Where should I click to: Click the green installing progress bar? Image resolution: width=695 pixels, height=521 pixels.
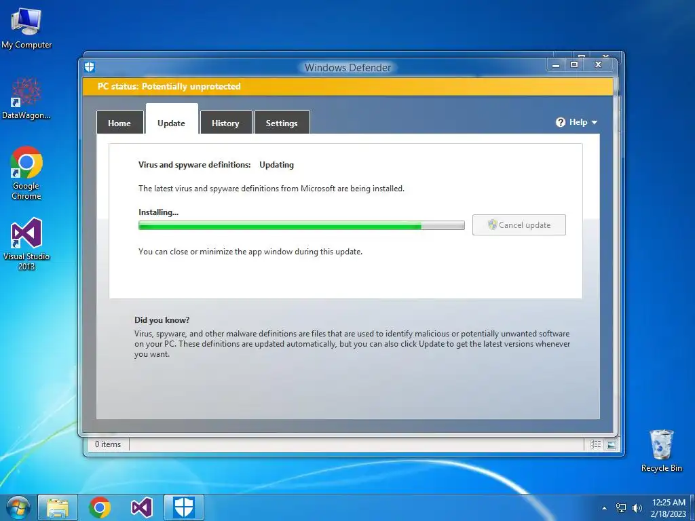point(301,225)
